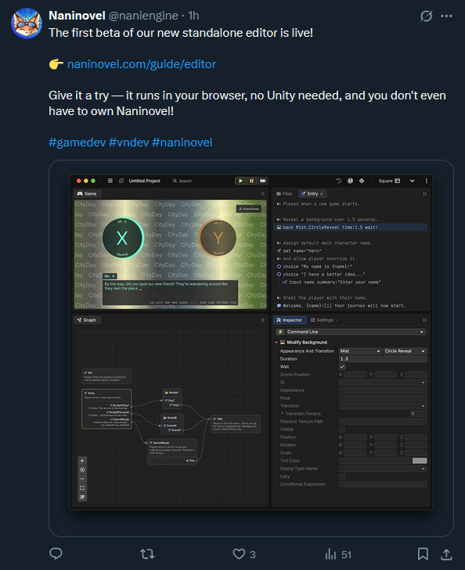The width and height of the screenshot is (465, 570).
Task: Expand the Transition Params section
Action: click(x=282, y=413)
